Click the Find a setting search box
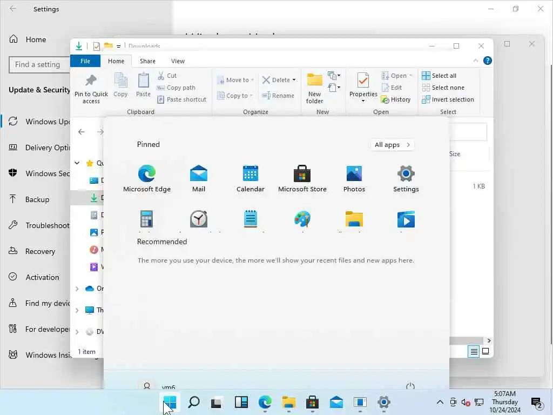Screen dimensions: 553x415 click(39, 65)
